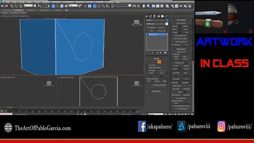Select the Edge constraint radio button

click(181, 56)
